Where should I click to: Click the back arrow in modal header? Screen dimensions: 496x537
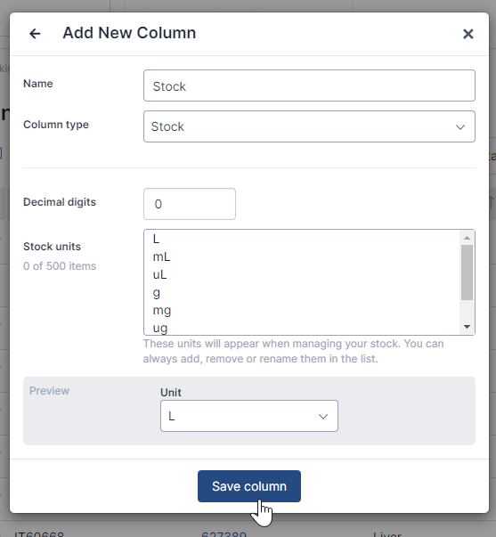[x=35, y=34]
